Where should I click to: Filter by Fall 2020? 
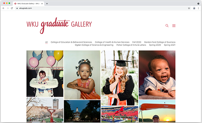137,42
